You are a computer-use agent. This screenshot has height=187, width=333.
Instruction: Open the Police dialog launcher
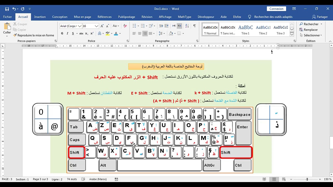pos(128,41)
